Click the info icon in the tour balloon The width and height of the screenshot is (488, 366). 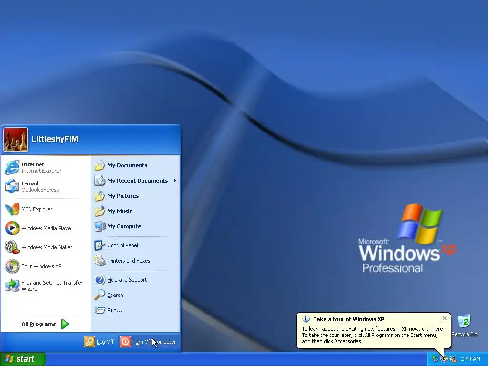point(306,319)
